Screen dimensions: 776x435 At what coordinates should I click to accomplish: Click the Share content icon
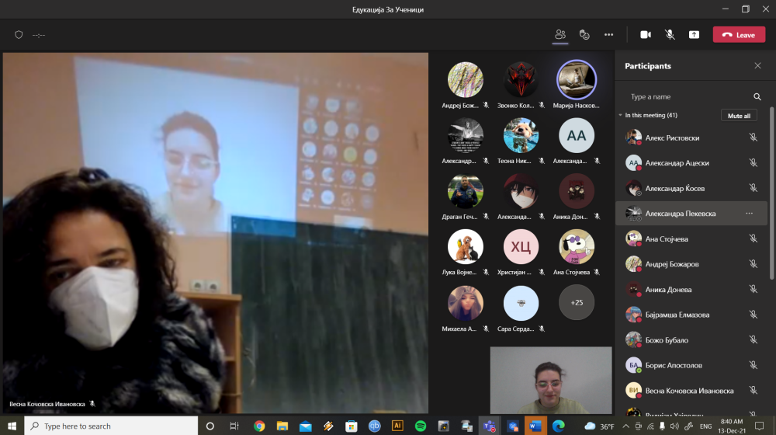pyautogui.click(x=694, y=34)
